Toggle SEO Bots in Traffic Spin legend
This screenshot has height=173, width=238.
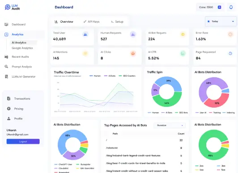pos(181,113)
